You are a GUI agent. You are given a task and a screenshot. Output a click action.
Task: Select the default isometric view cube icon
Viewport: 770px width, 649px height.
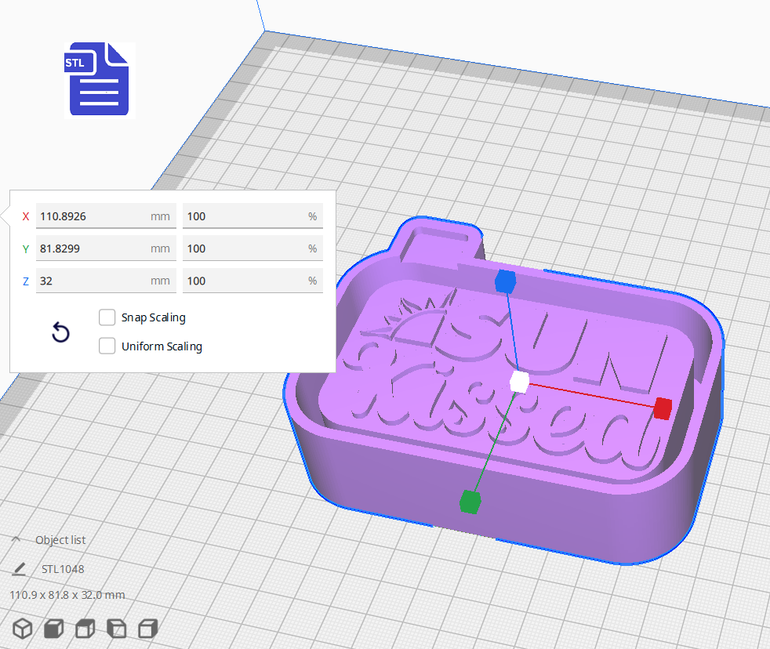pyautogui.click(x=22, y=628)
